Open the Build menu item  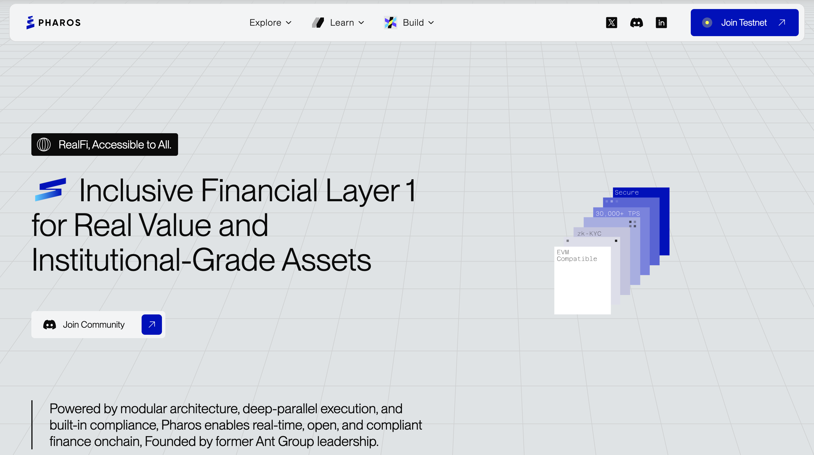(413, 23)
